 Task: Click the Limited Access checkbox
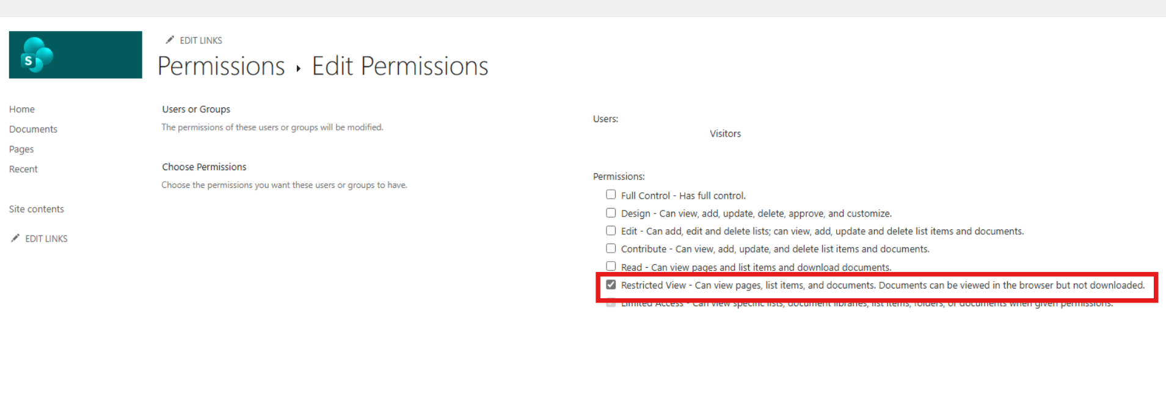(x=611, y=303)
